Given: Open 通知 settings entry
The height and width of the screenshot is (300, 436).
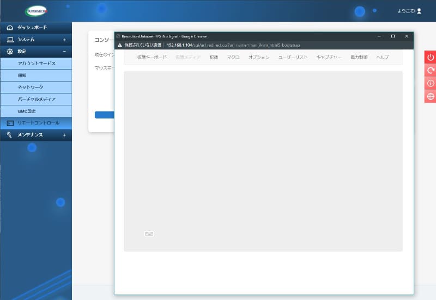Looking at the screenshot, I should (x=36, y=76).
